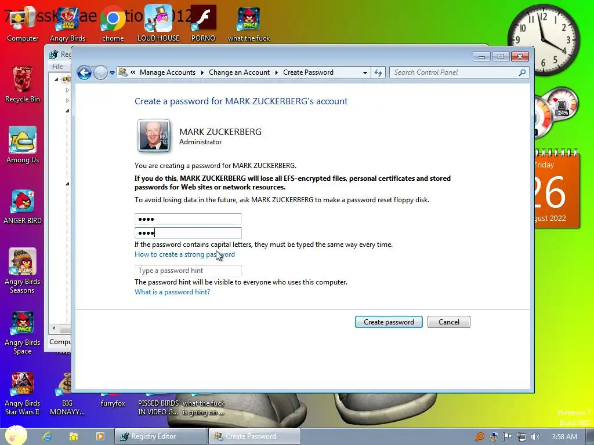Open 'How to create a strong password' link
The image size is (594, 445).
(x=184, y=254)
